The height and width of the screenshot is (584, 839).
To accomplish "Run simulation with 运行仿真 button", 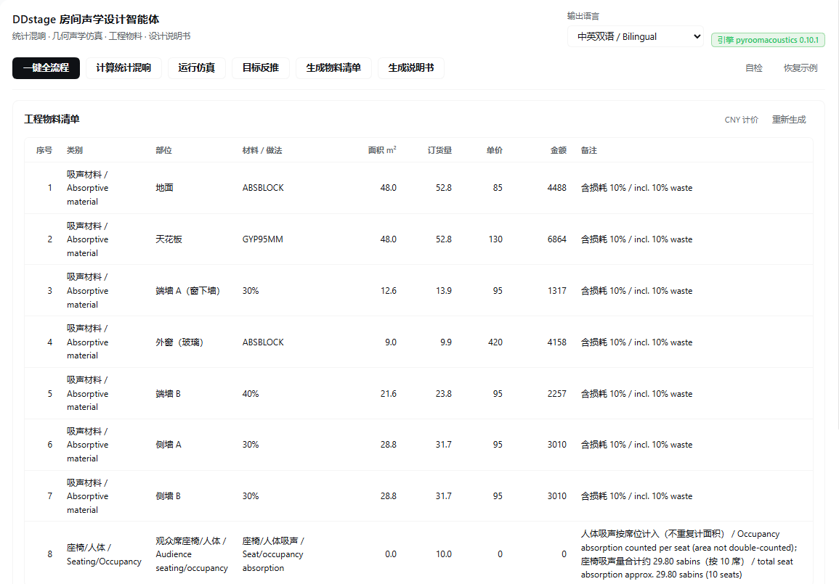I will pos(196,68).
